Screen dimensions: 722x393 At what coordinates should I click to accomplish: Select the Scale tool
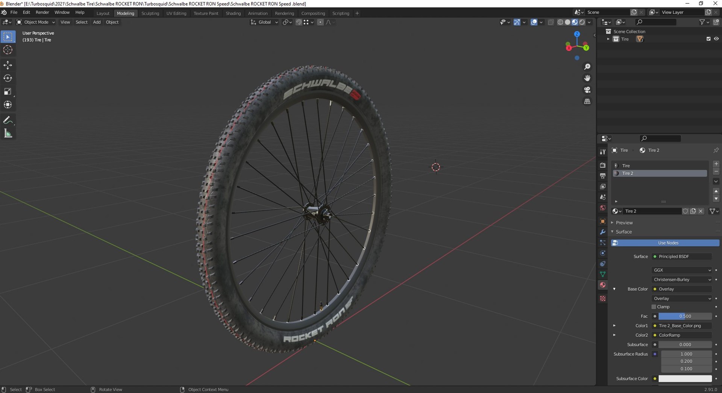(8, 92)
